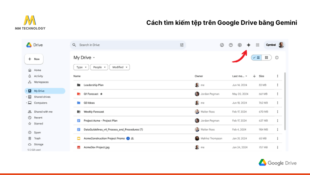This screenshot has height=175, width=310.
Task: Open the Cymbal account avatar
Action: (x=281, y=45)
